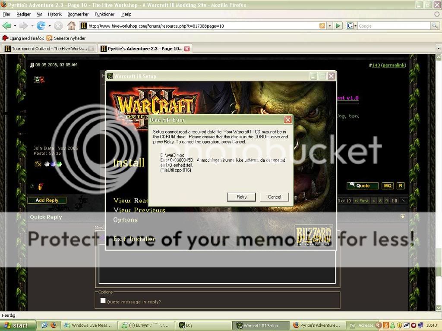
Task: Open the permalink for post 143
Action: [x=394, y=65]
